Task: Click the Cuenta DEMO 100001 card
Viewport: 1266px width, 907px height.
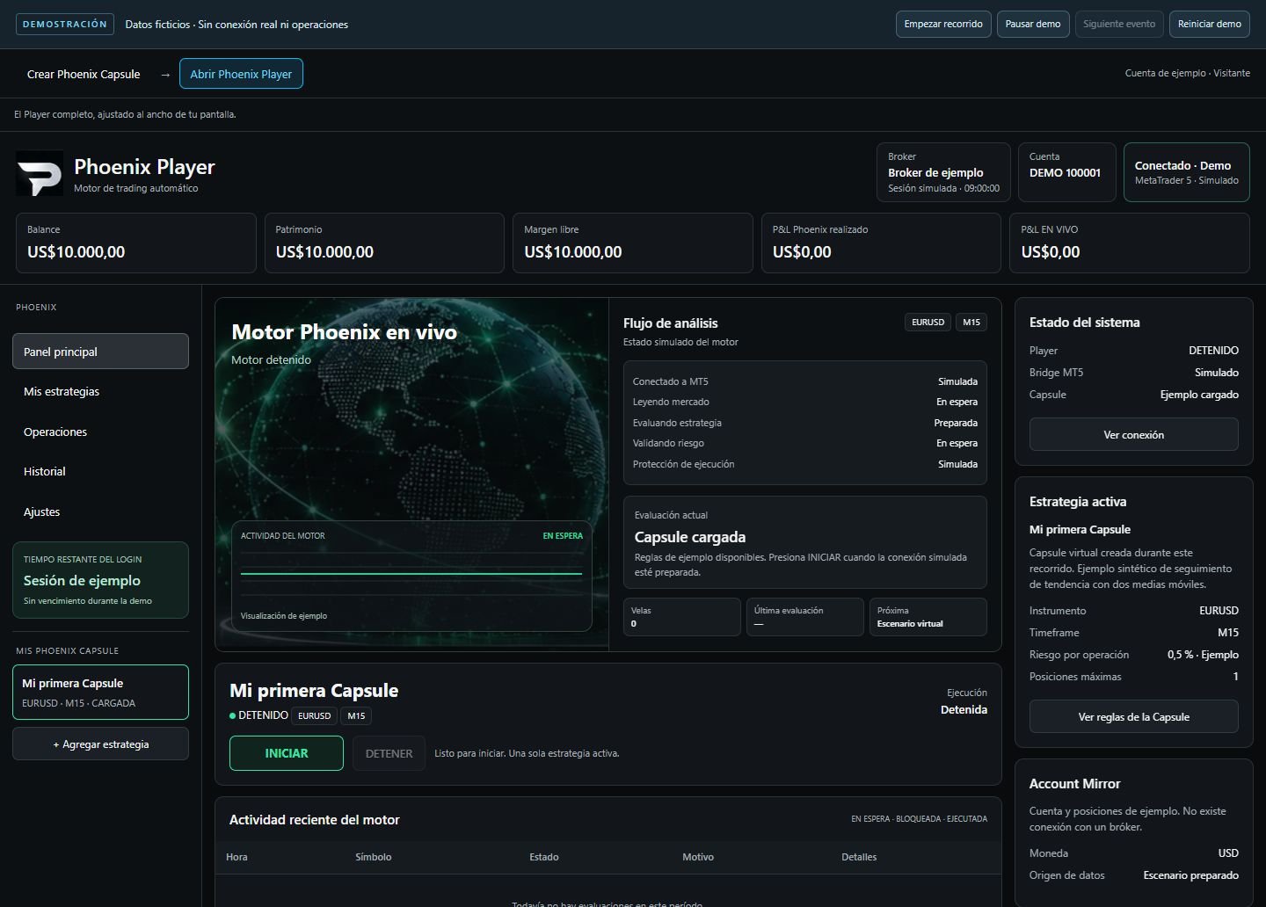Action: click(x=1066, y=172)
